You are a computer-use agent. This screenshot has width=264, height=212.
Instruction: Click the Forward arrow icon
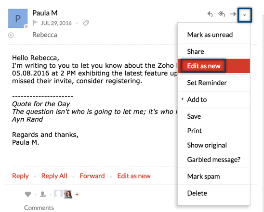(233, 14)
